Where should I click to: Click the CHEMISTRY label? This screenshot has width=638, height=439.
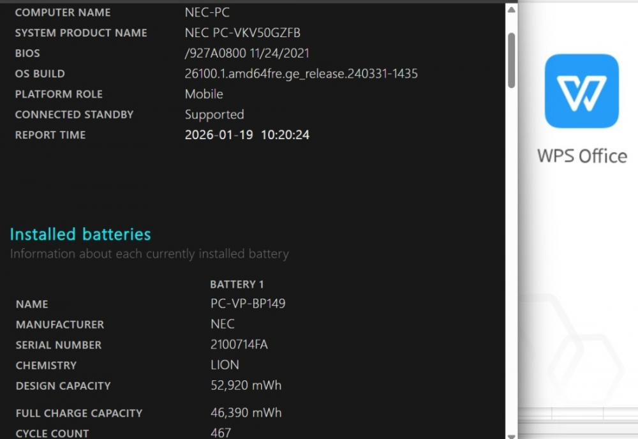46,366
